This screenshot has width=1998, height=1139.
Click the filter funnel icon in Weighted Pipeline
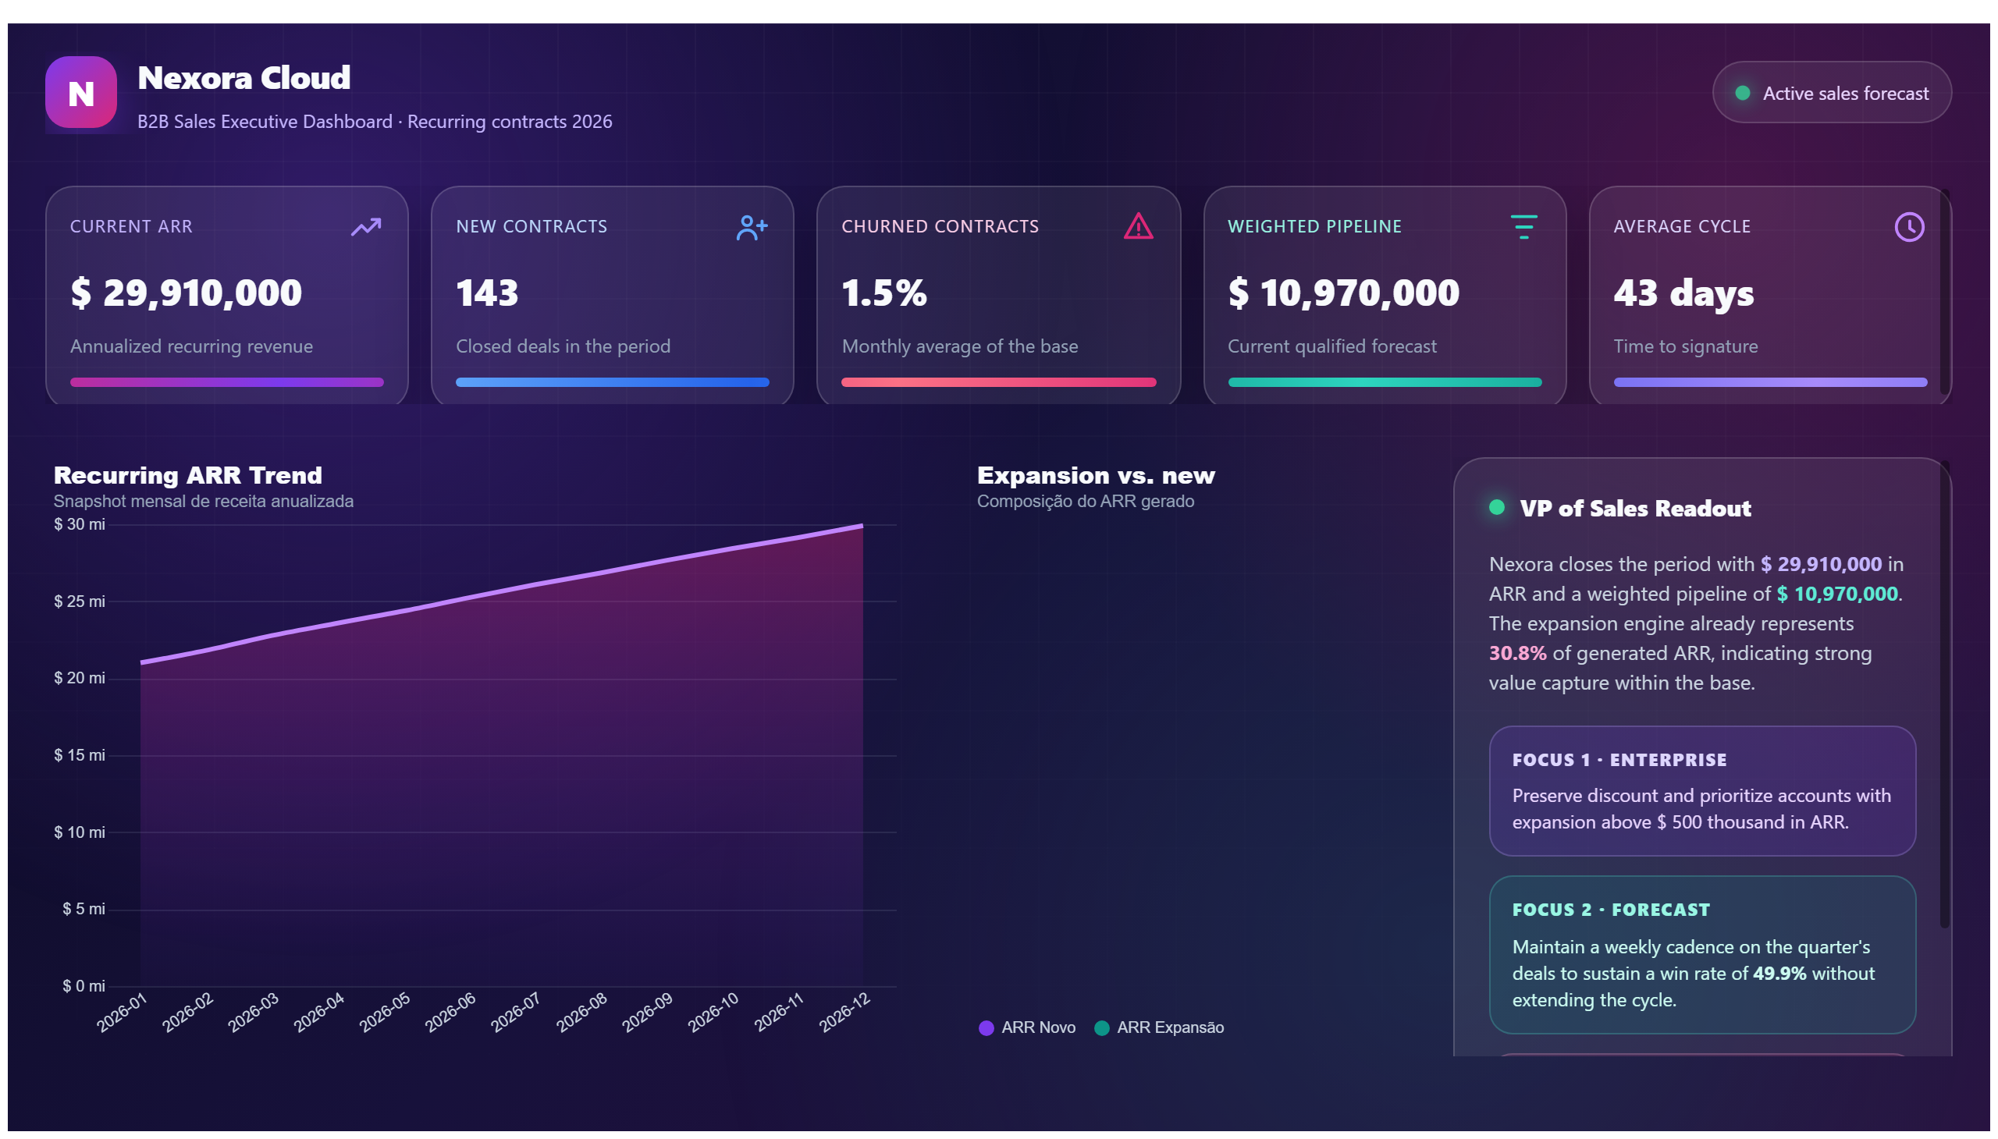[1523, 227]
